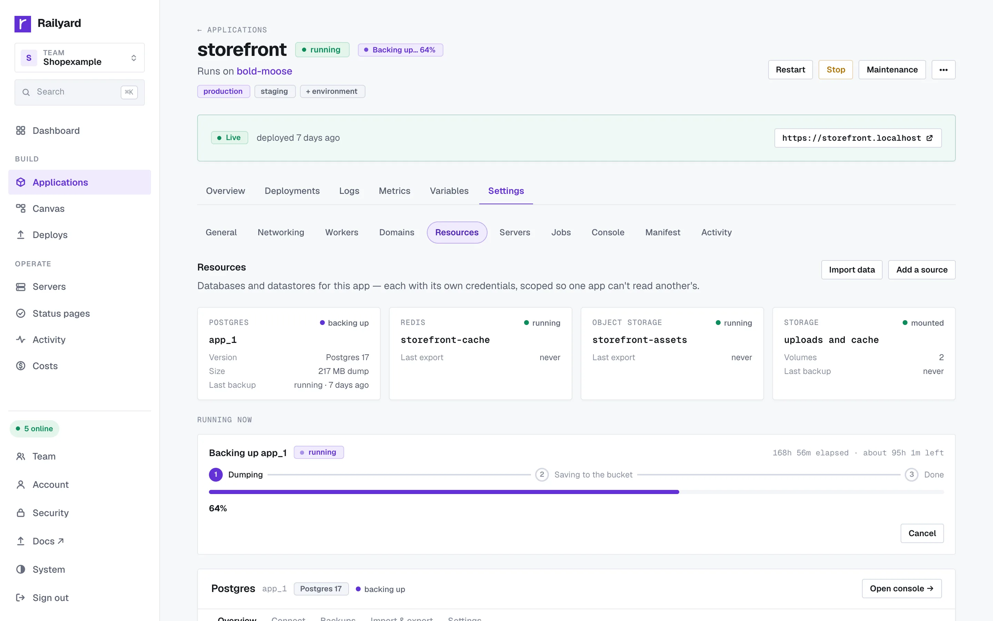993x621 pixels.
Task: Stop the storefront app
Action: click(835, 70)
